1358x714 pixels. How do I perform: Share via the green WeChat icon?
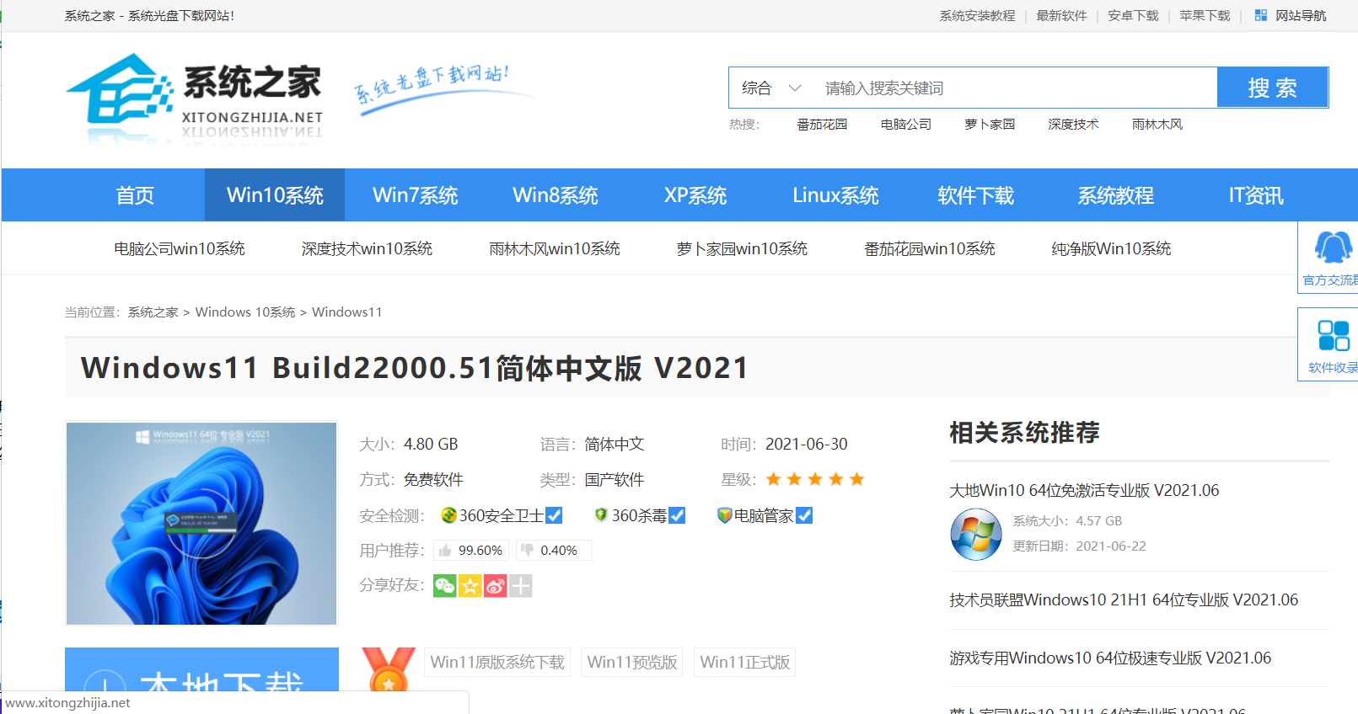pyautogui.click(x=444, y=586)
